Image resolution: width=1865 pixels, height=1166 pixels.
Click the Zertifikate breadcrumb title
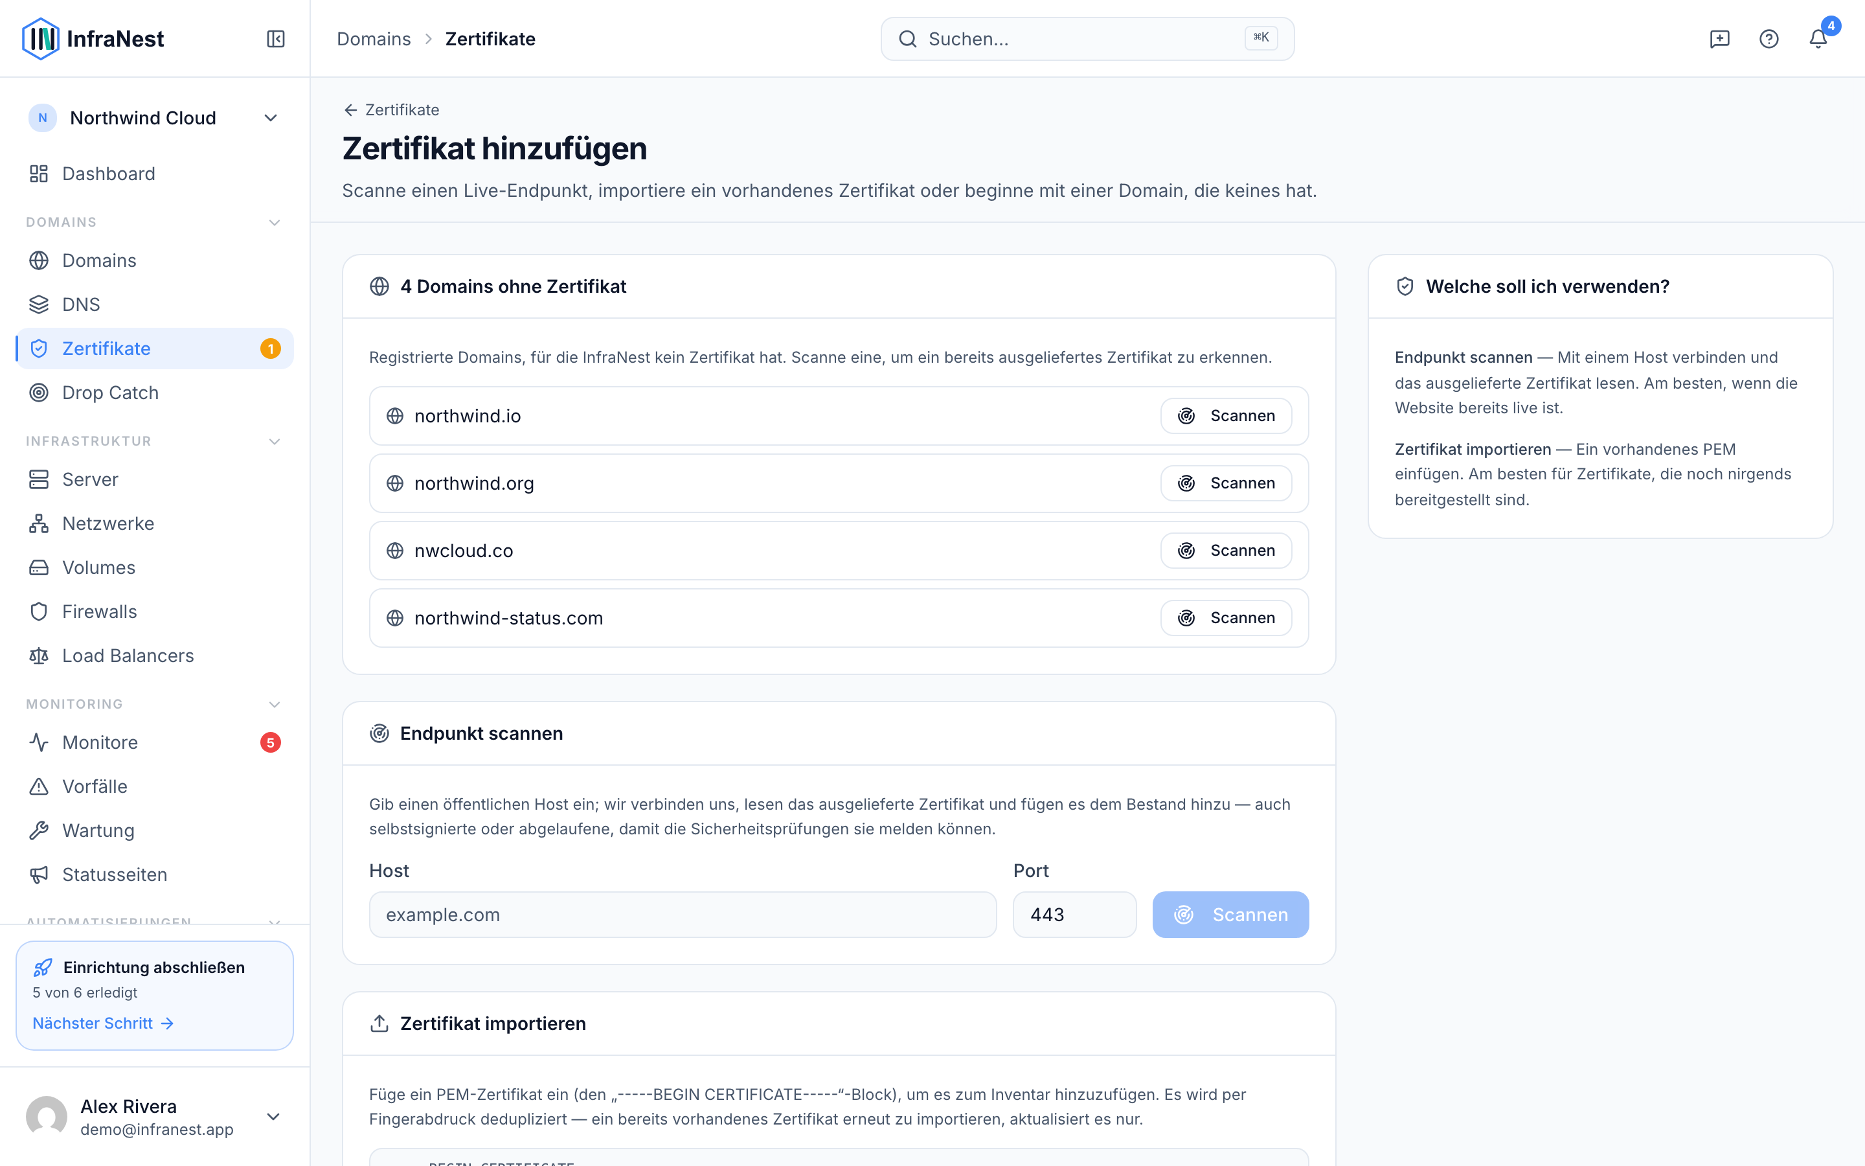coord(490,39)
